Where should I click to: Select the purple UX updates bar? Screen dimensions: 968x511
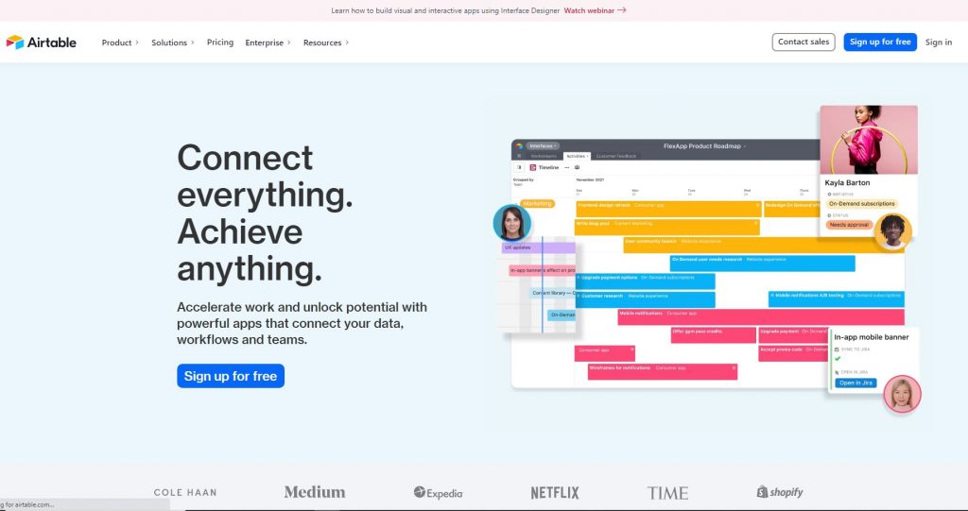click(538, 247)
